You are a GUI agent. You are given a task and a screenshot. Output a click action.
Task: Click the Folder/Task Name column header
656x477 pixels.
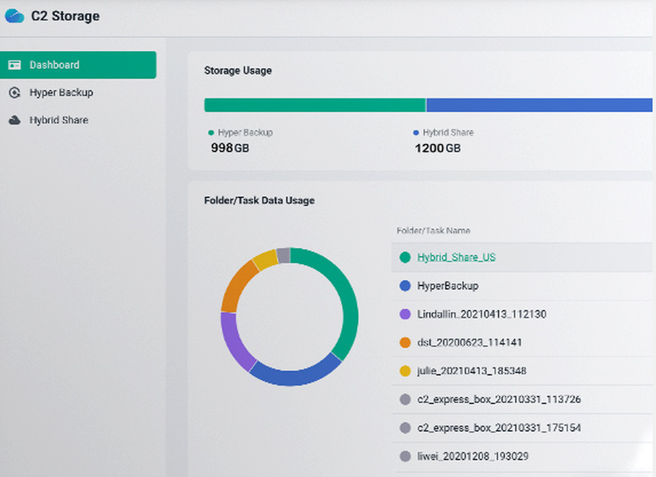click(434, 230)
